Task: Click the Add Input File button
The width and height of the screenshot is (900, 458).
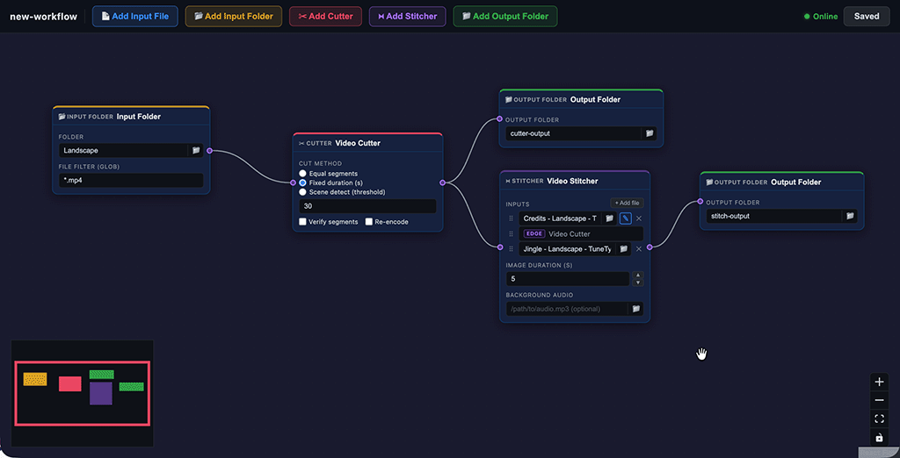Action: (x=134, y=16)
